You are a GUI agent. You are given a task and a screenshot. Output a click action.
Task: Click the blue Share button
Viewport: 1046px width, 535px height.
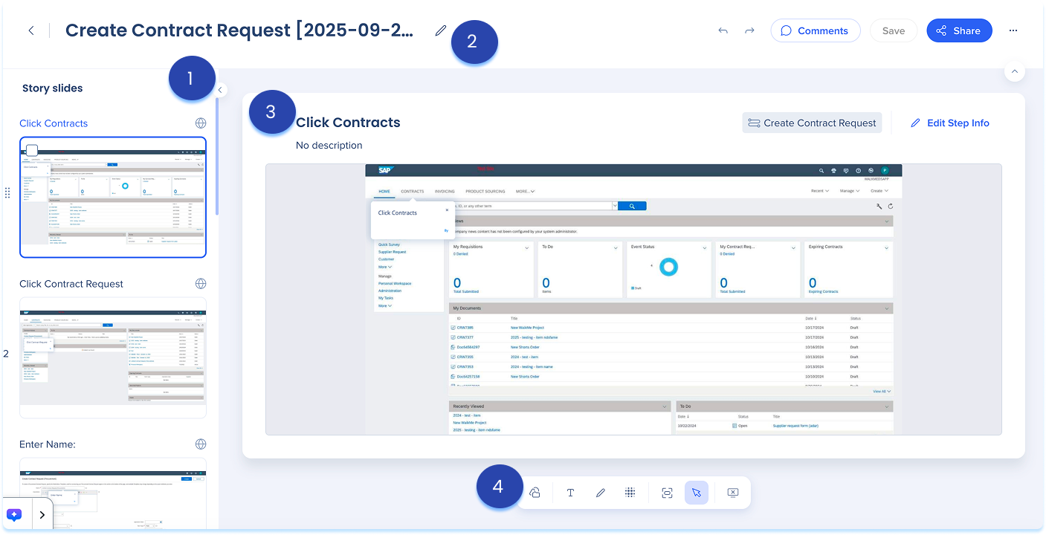pos(958,30)
